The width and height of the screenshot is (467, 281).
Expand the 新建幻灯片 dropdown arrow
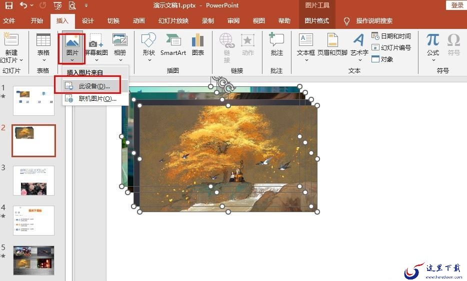21,60
